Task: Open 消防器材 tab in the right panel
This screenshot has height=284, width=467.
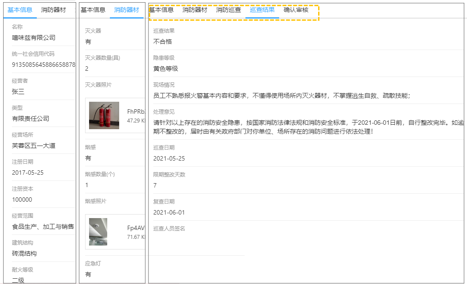Action: pyautogui.click(x=195, y=10)
